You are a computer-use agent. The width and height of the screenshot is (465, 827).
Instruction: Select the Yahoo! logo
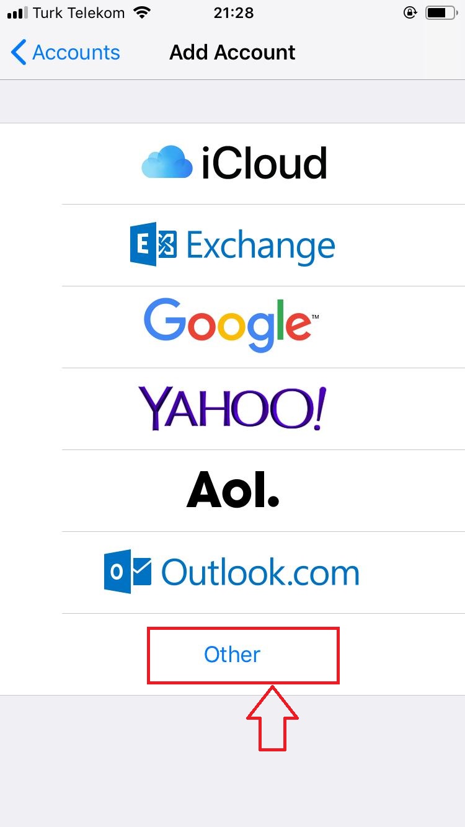(232, 409)
